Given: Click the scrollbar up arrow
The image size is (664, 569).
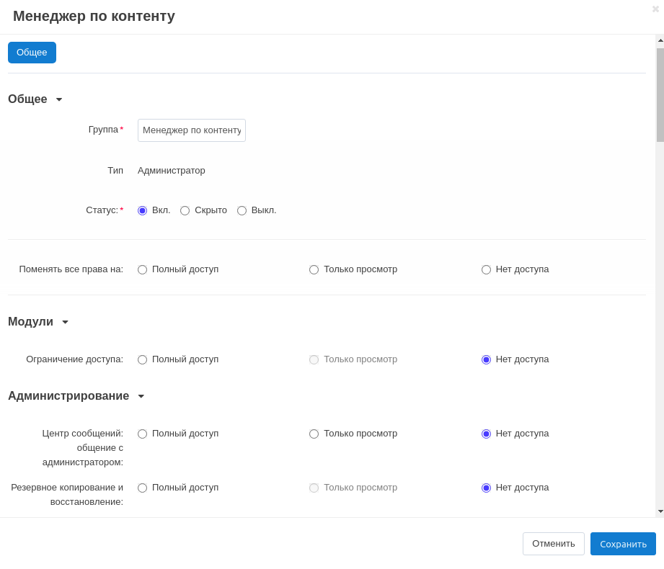Looking at the screenshot, I should click(660, 40).
